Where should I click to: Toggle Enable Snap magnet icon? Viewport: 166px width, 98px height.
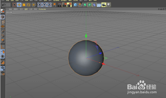[3, 62]
